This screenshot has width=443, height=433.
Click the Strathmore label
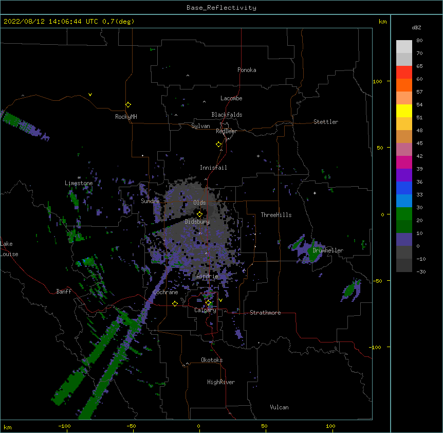click(265, 313)
